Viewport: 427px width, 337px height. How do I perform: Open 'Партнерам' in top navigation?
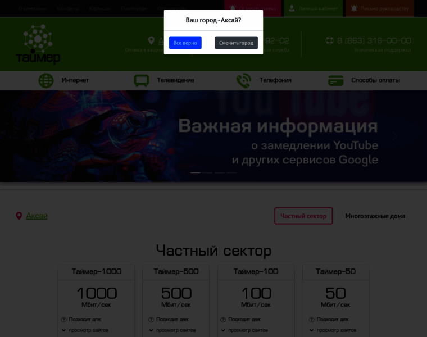click(134, 8)
